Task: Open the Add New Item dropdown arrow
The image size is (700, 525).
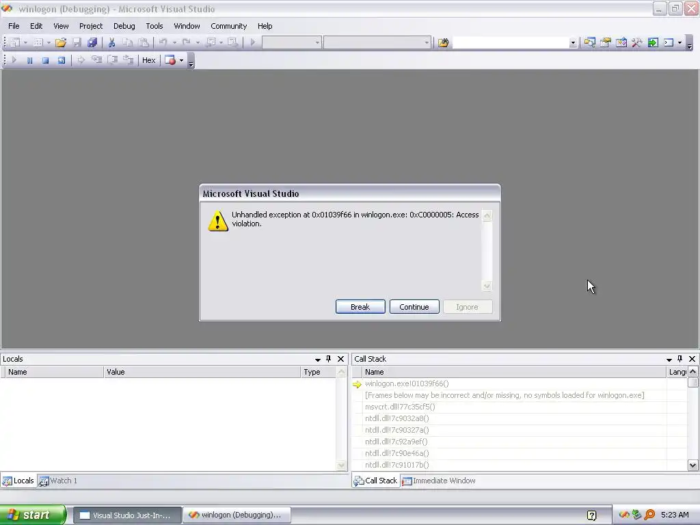Action: tap(49, 43)
